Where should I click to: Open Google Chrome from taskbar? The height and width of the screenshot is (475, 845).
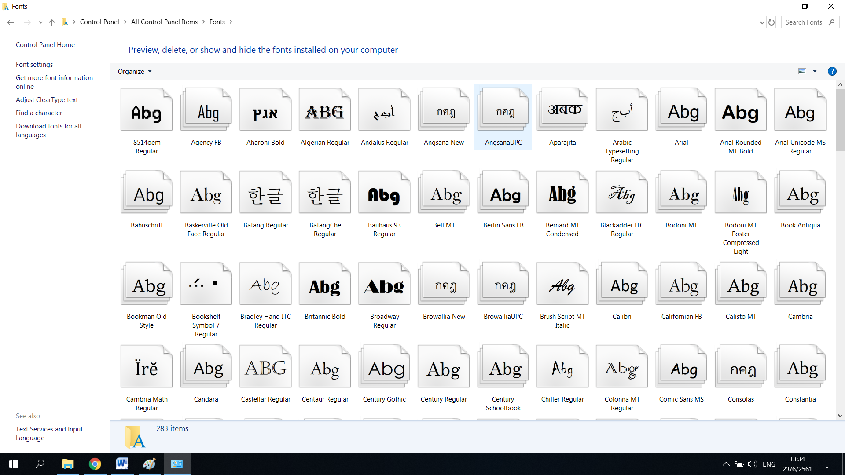pyautogui.click(x=95, y=464)
